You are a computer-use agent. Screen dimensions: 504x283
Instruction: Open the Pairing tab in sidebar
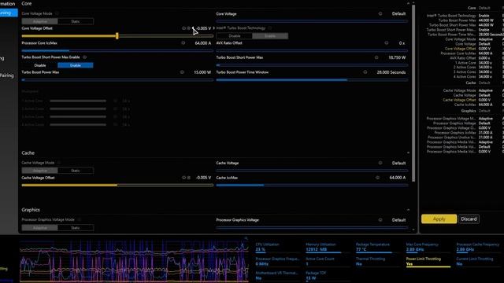tap(7, 75)
